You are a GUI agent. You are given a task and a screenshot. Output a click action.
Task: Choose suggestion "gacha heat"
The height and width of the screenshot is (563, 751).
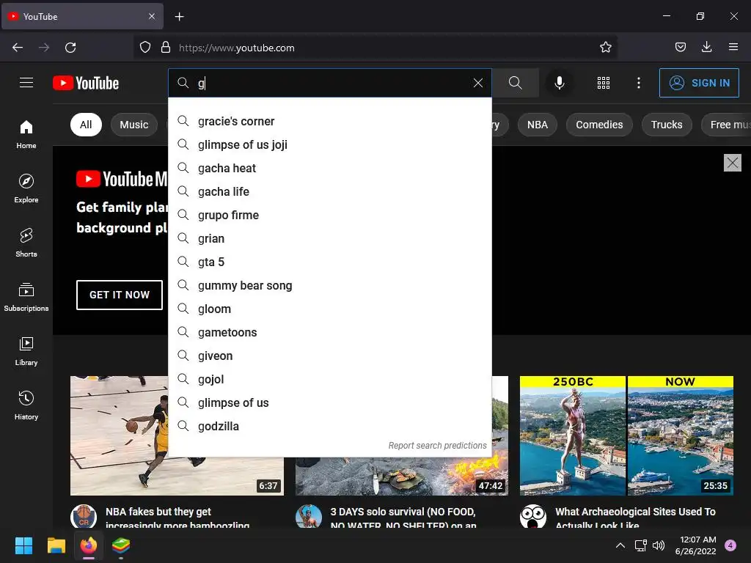(x=330, y=168)
